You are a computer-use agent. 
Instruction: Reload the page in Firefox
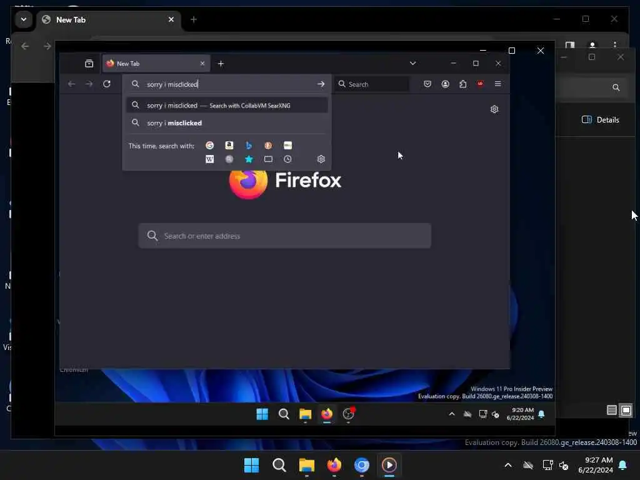pyautogui.click(x=107, y=84)
